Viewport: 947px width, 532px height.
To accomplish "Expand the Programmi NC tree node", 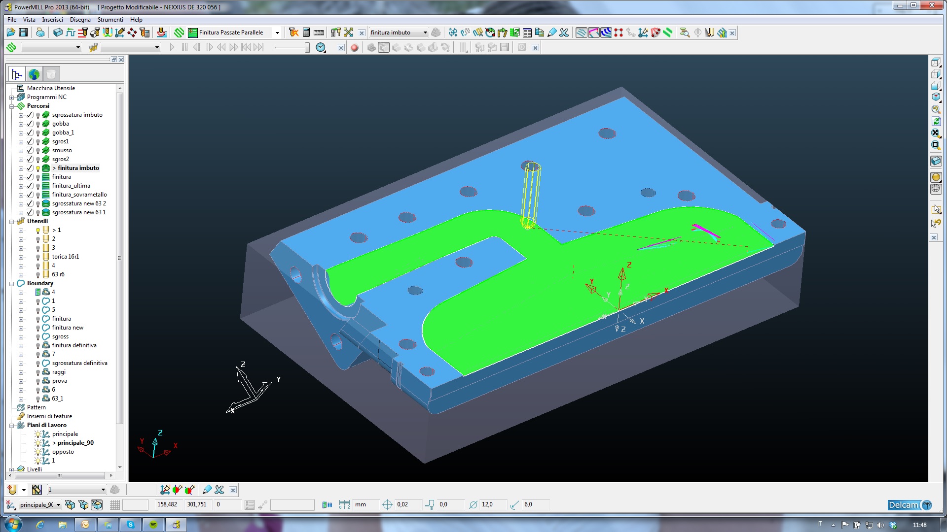I will (x=11, y=98).
